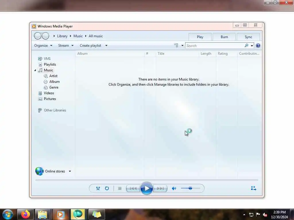Sort by Rating column header

pyautogui.click(x=227, y=54)
